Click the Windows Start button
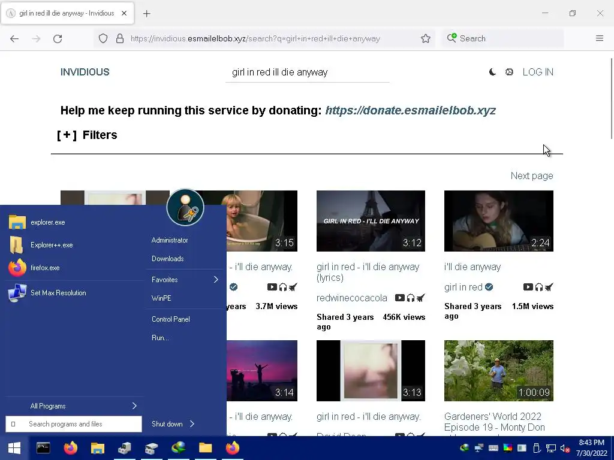This screenshot has width=614, height=460. pos(14,448)
